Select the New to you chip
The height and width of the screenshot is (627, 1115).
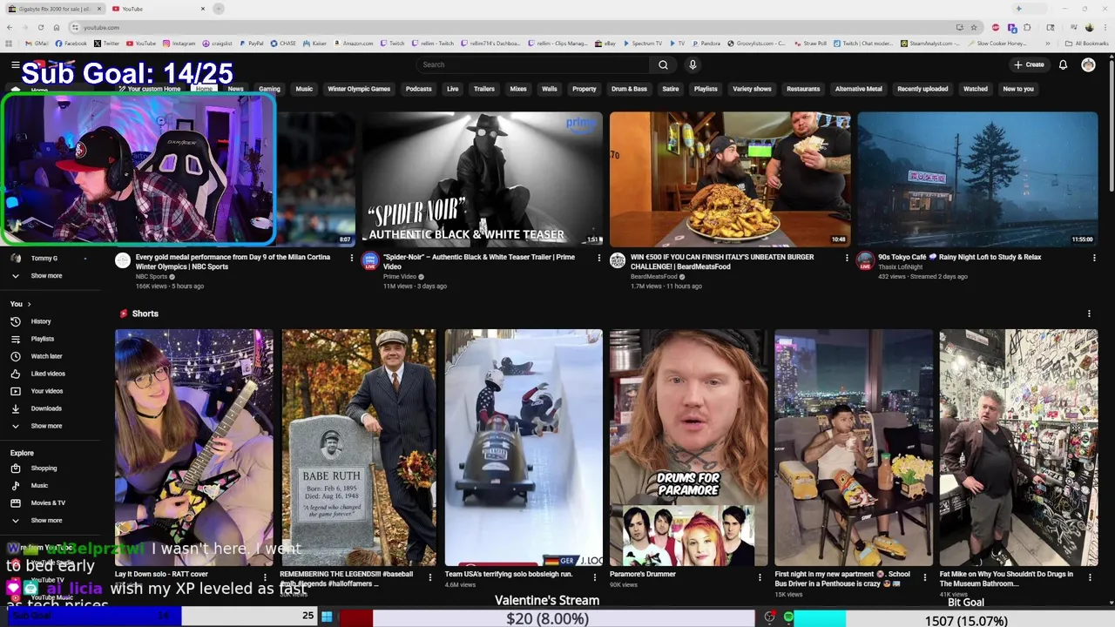[x=1017, y=89]
